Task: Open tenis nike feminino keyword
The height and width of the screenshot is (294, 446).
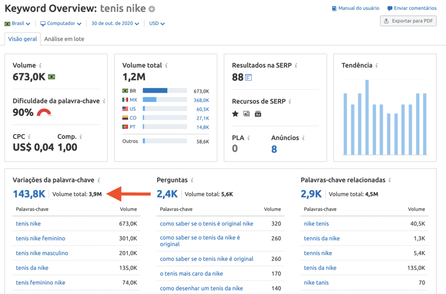Action: click(x=41, y=239)
